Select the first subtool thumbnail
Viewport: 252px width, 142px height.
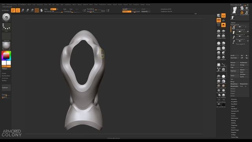[x=233, y=28]
